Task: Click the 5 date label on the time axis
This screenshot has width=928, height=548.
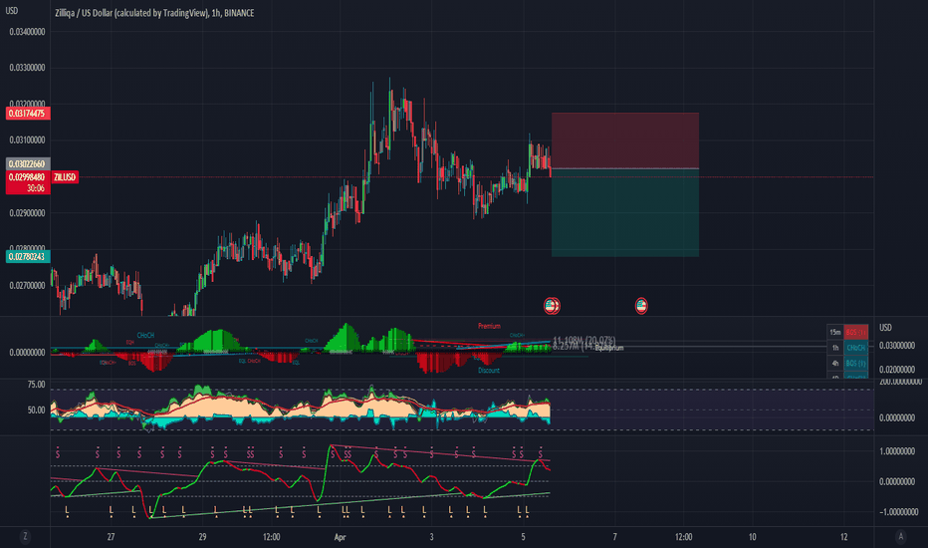Action: 523,537
